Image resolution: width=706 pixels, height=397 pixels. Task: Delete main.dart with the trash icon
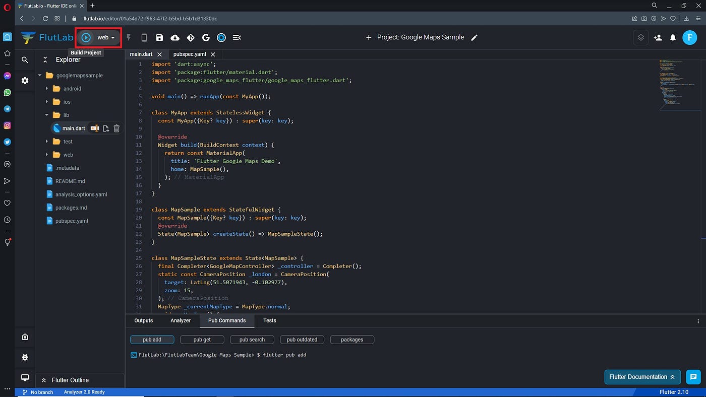pos(116,128)
